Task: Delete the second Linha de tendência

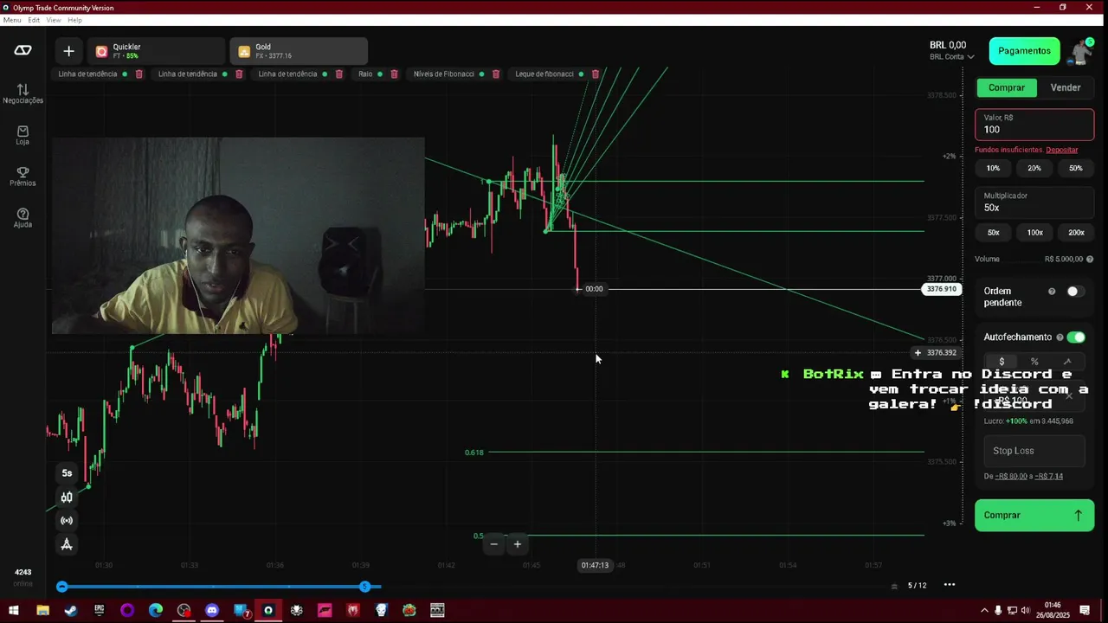Action: pos(239,74)
